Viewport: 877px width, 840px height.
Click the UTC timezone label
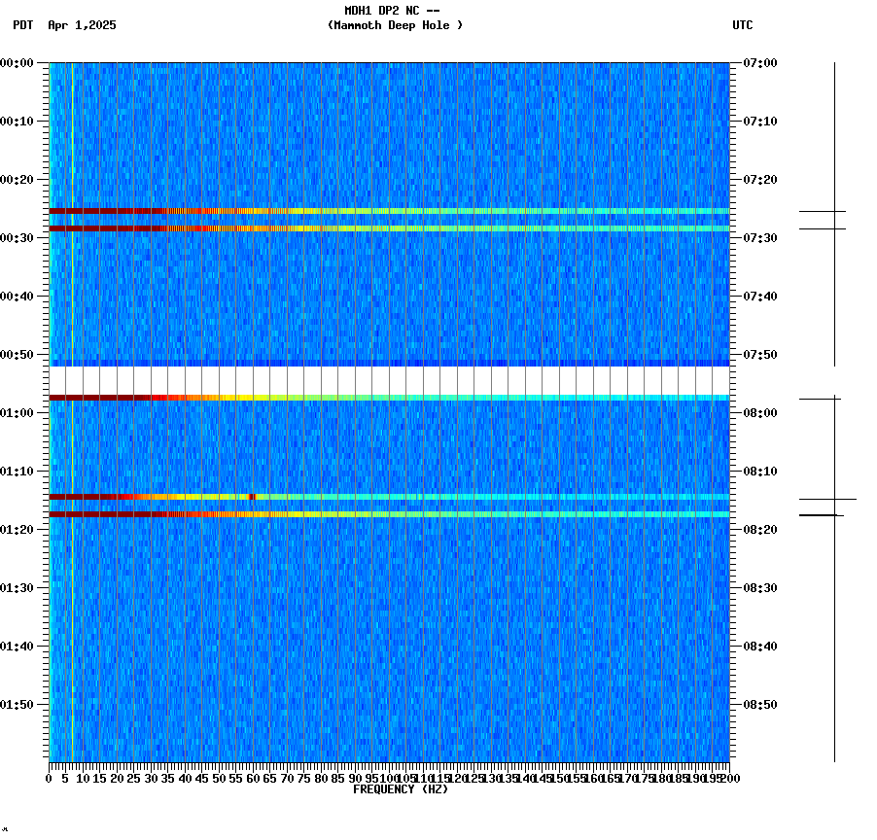[744, 26]
